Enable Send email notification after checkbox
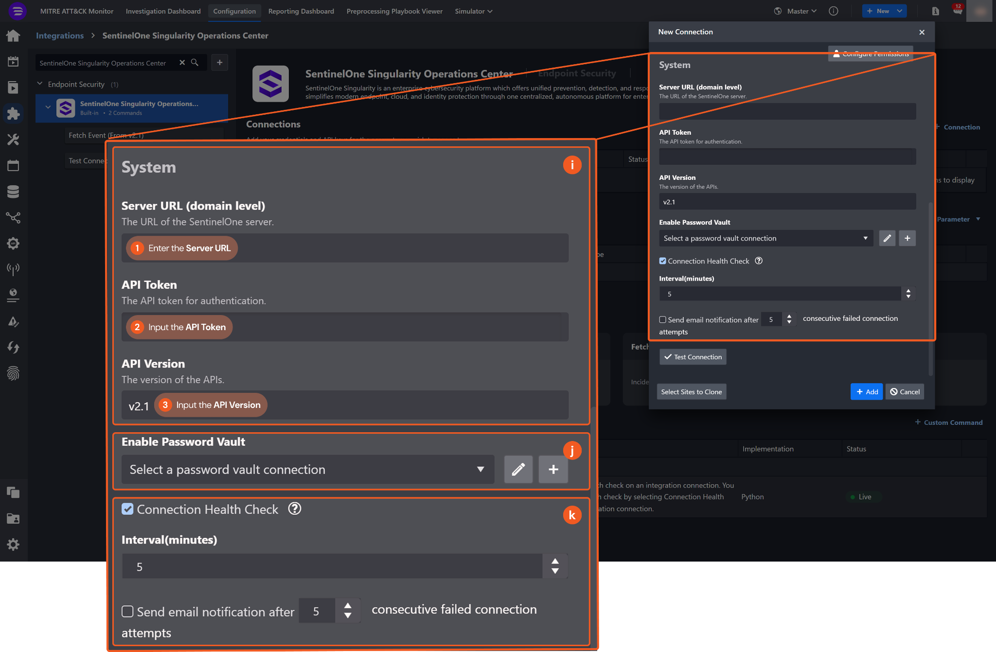Viewport: 996px width, 652px height. (662, 319)
